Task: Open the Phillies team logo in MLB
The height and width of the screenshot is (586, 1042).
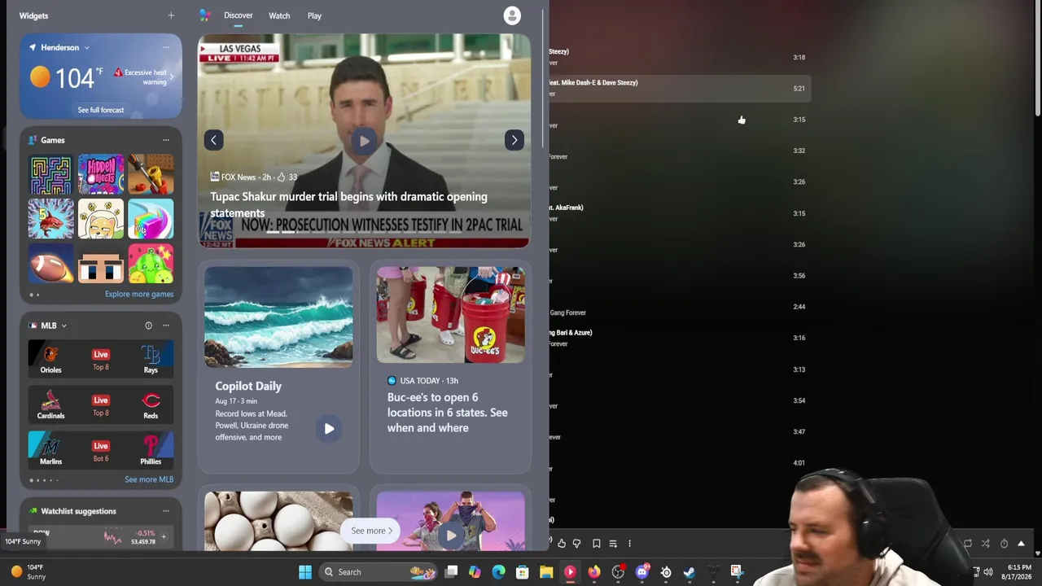Action: [x=151, y=445]
